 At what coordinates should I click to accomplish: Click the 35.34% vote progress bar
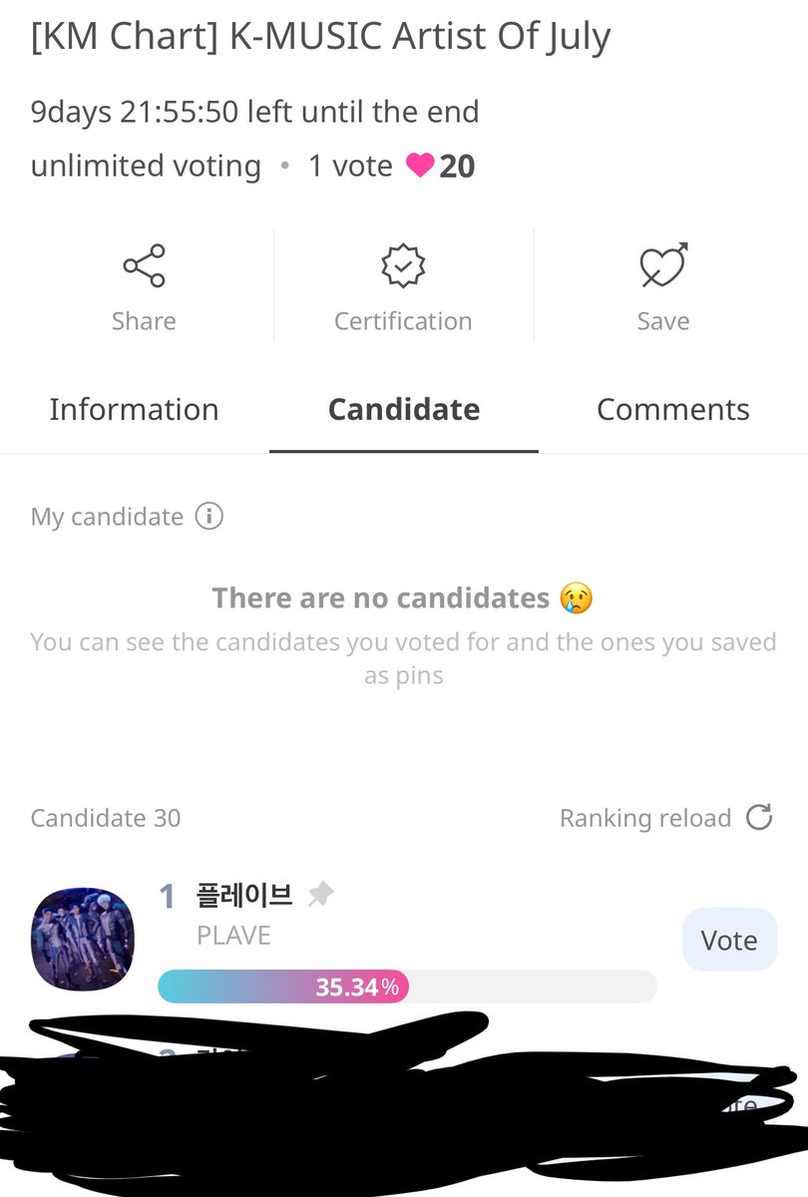[407, 987]
